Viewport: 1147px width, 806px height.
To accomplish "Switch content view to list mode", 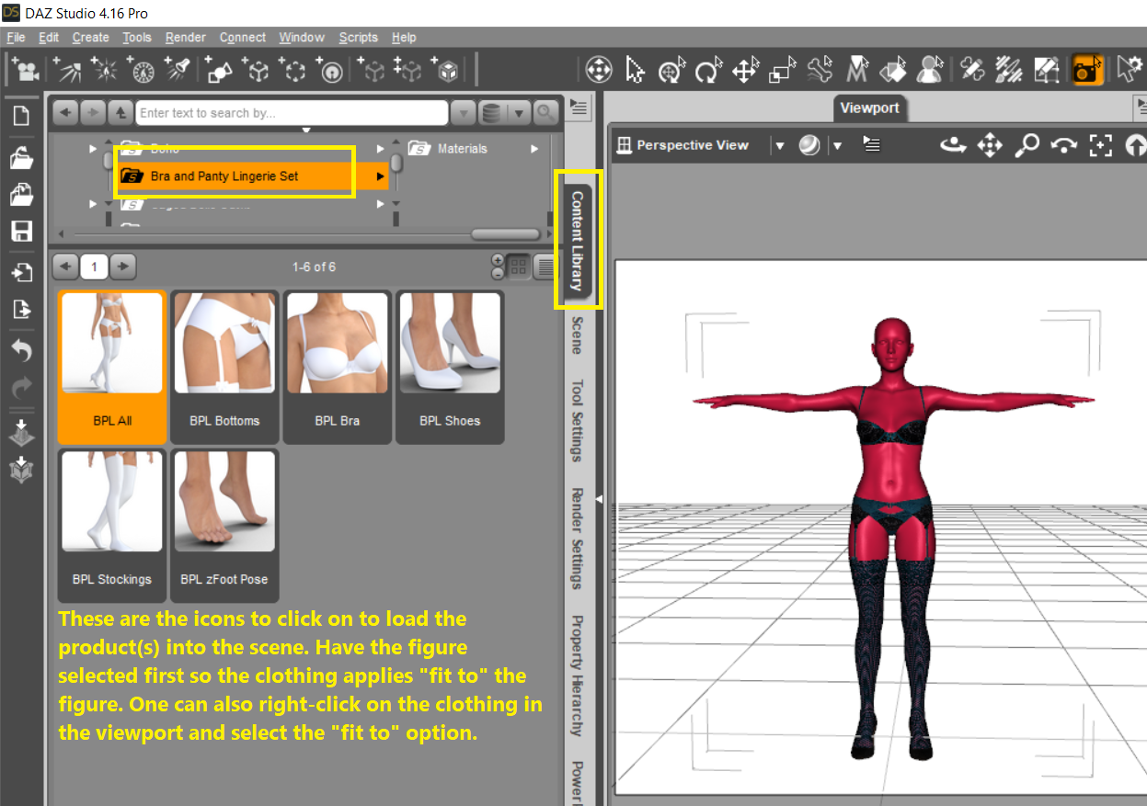I will tap(545, 267).
